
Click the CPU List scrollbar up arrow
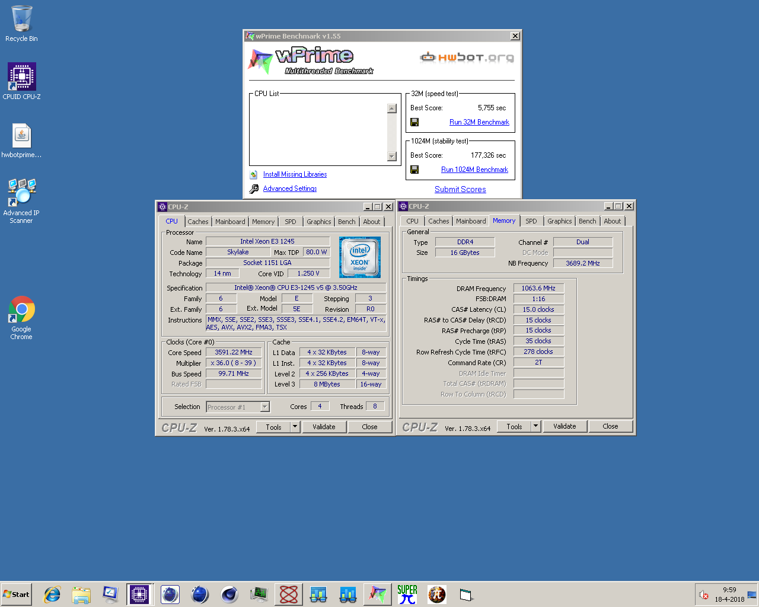[391, 108]
